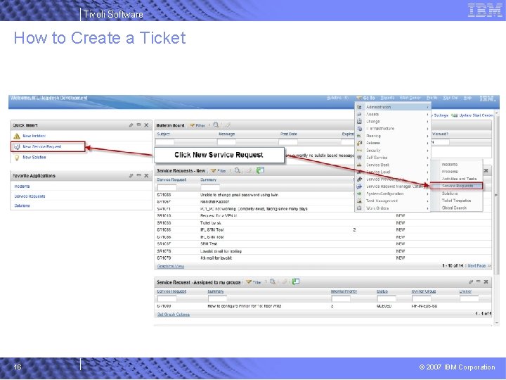506x380 pixels.
Task: Minimize the Quick Insert portlet
Action: click(138, 125)
